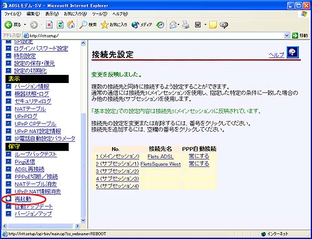
Task: Open the 編集 (Edit) menu
Action: point(33,14)
